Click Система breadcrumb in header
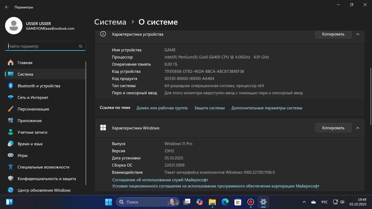 tap(110, 22)
